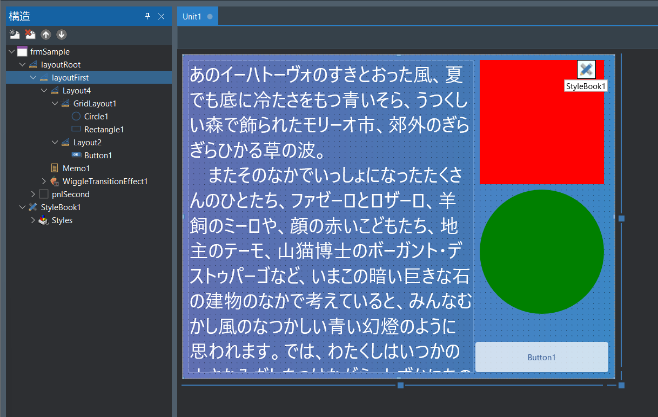Viewport: 658px width, 417px height.
Task: Click the delete item icon in Structure toolbar
Action: (x=30, y=34)
